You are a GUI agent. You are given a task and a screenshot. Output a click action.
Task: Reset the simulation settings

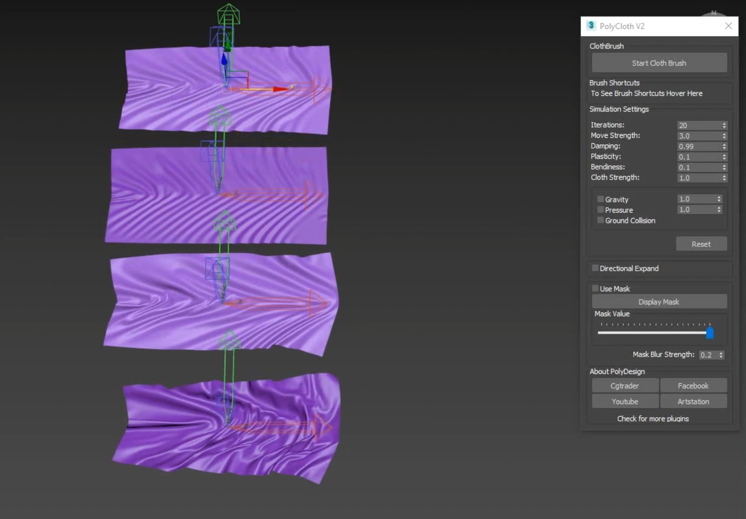[701, 244]
